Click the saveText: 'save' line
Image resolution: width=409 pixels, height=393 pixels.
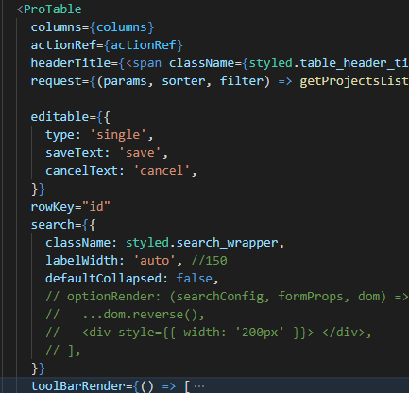tap(107, 153)
